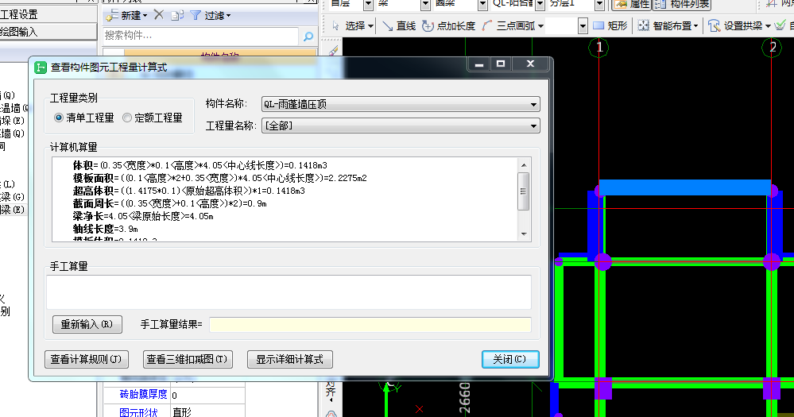Click the 显示详细计算式 button
794x417 pixels.
click(289, 359)
